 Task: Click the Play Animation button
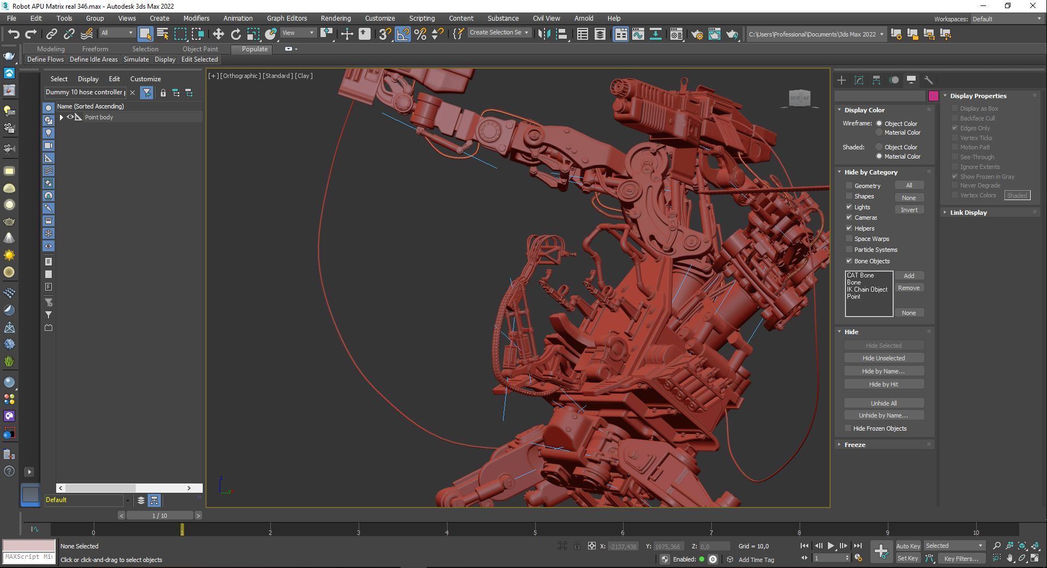tap(831, 546)
